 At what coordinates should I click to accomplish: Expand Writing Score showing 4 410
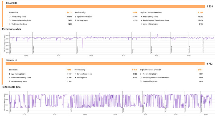pos(75,78)
